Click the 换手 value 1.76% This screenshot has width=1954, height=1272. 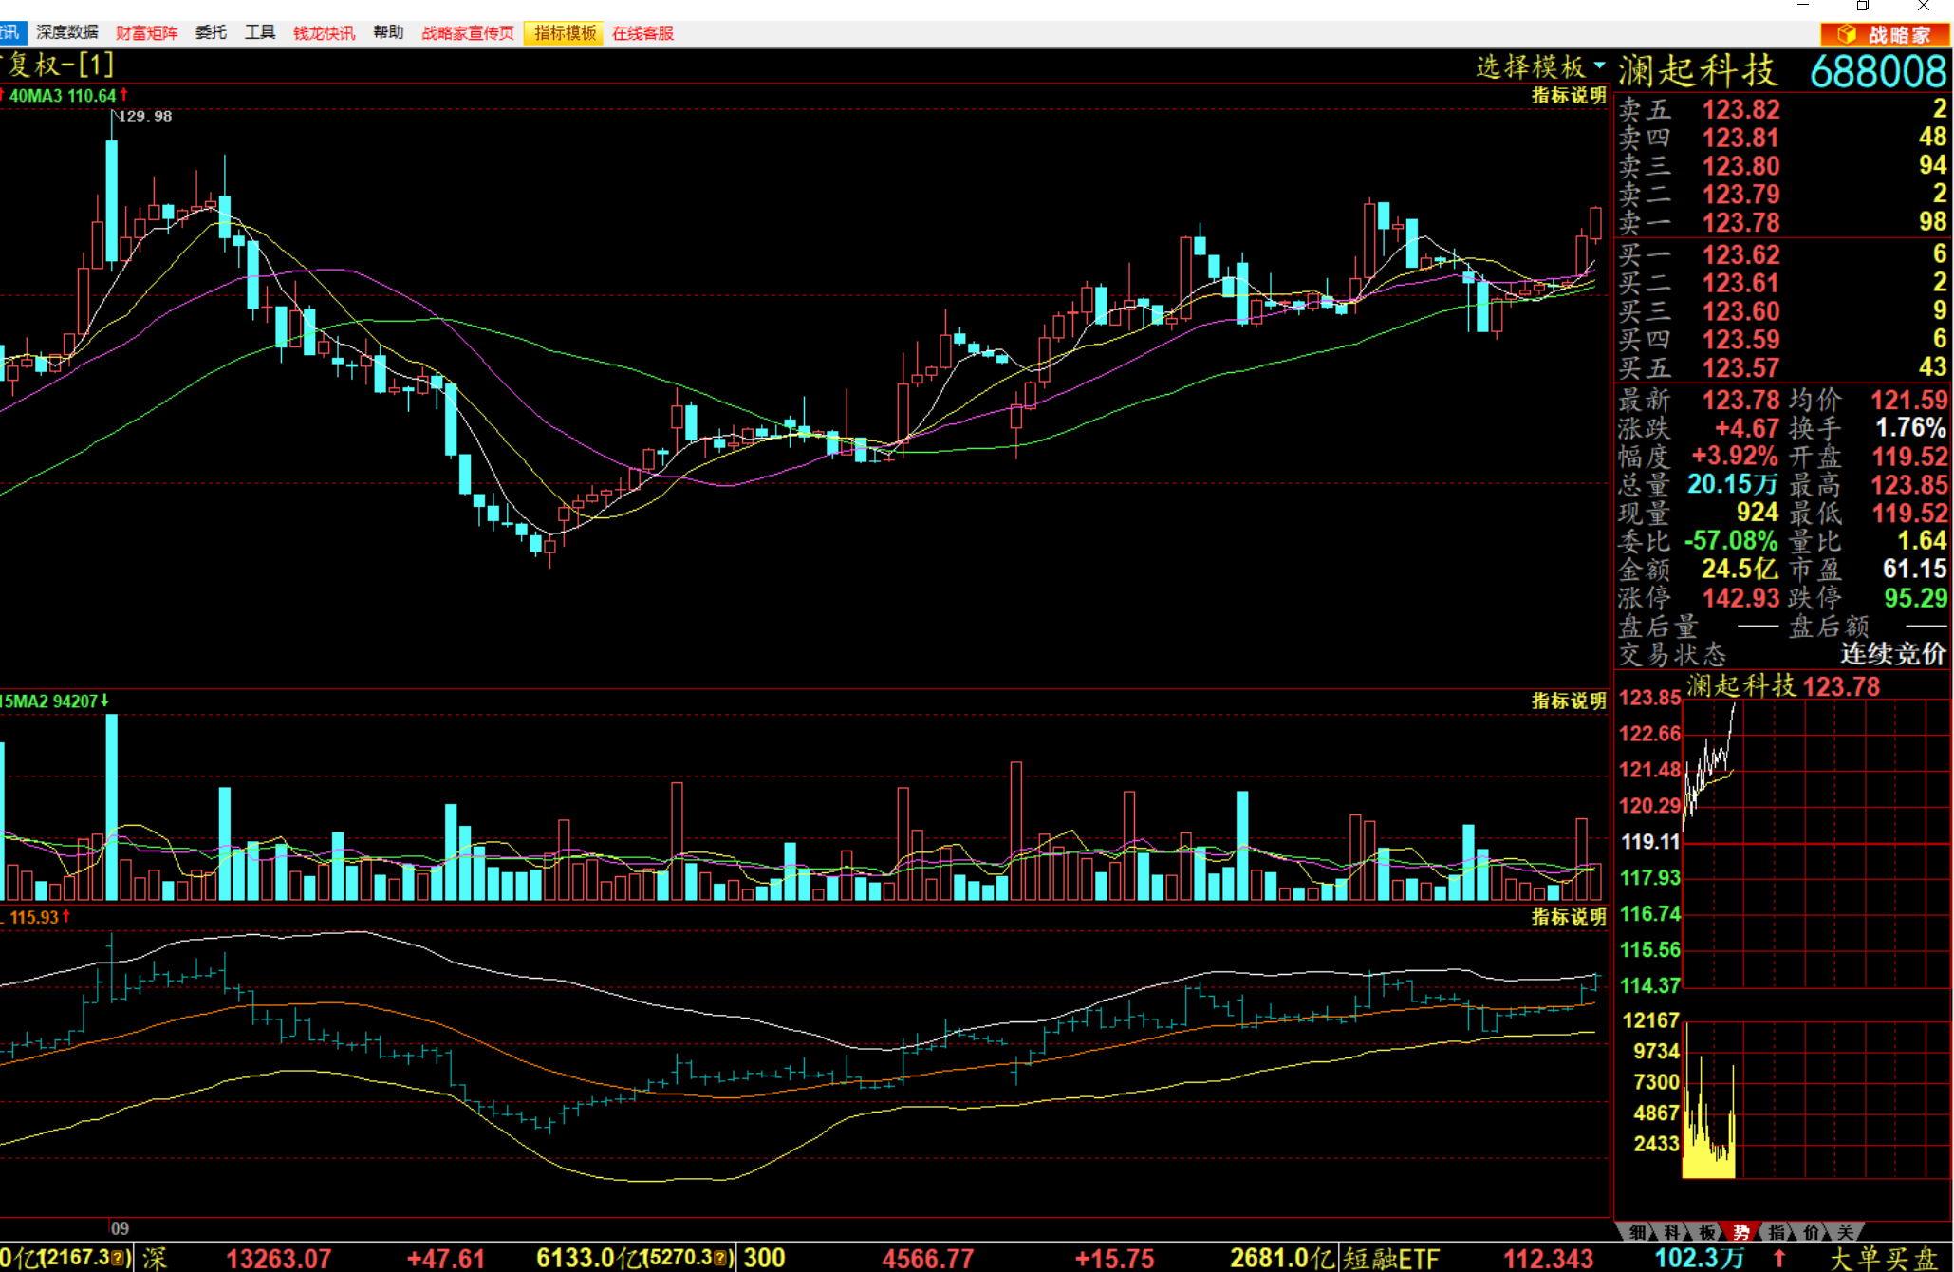pos(1911,427)
